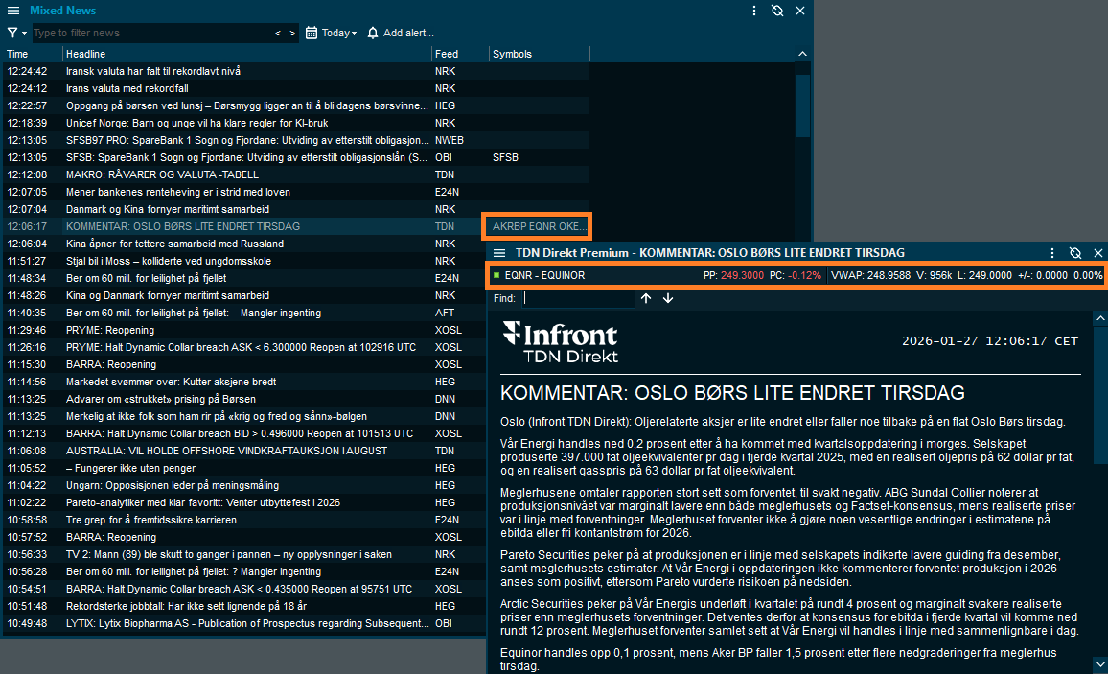Toggle window linking in Mixed News
1108x674 pixels.
[x=777, y=11]
